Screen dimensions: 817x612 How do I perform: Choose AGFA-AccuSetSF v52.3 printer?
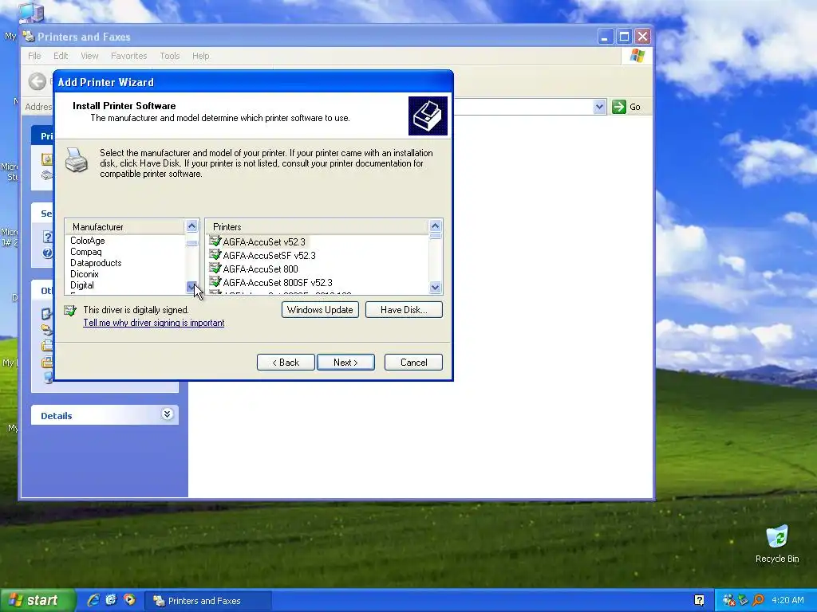[270, 256]
